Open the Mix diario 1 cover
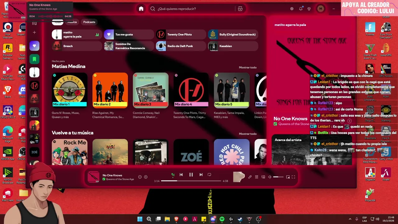 coord(70,90)
